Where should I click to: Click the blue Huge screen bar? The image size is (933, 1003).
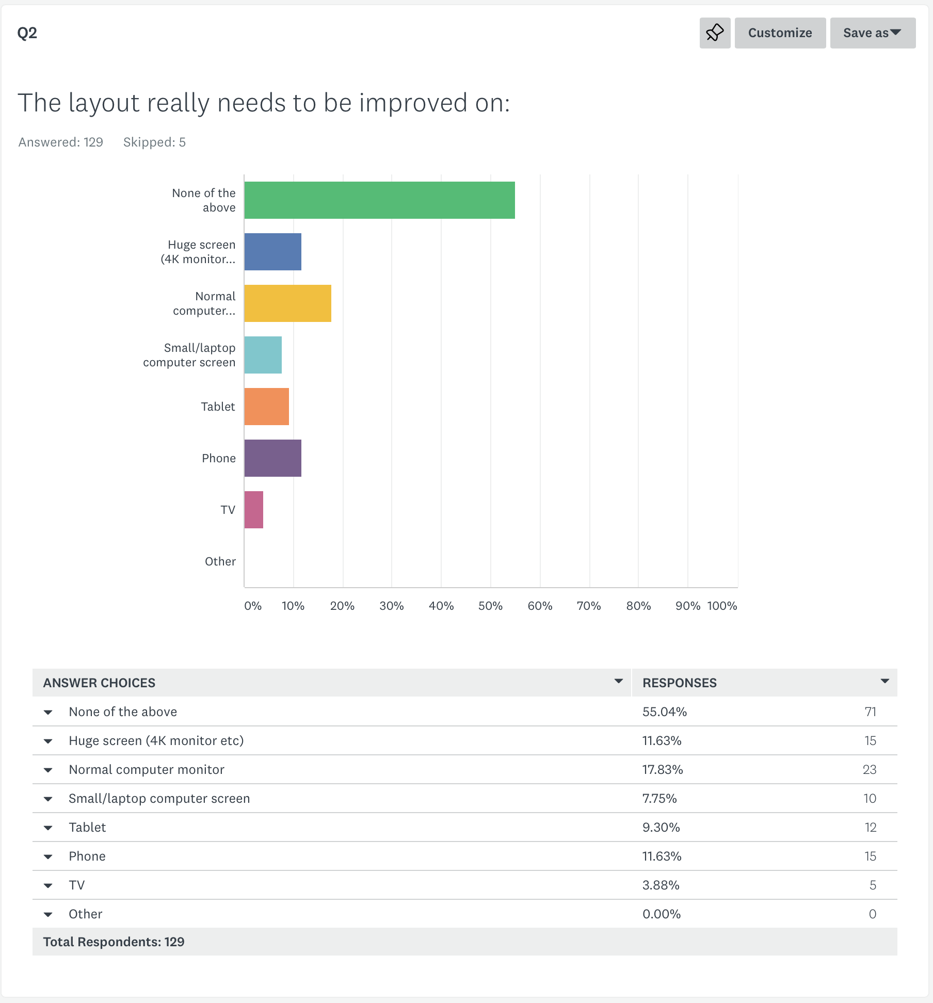273,252
